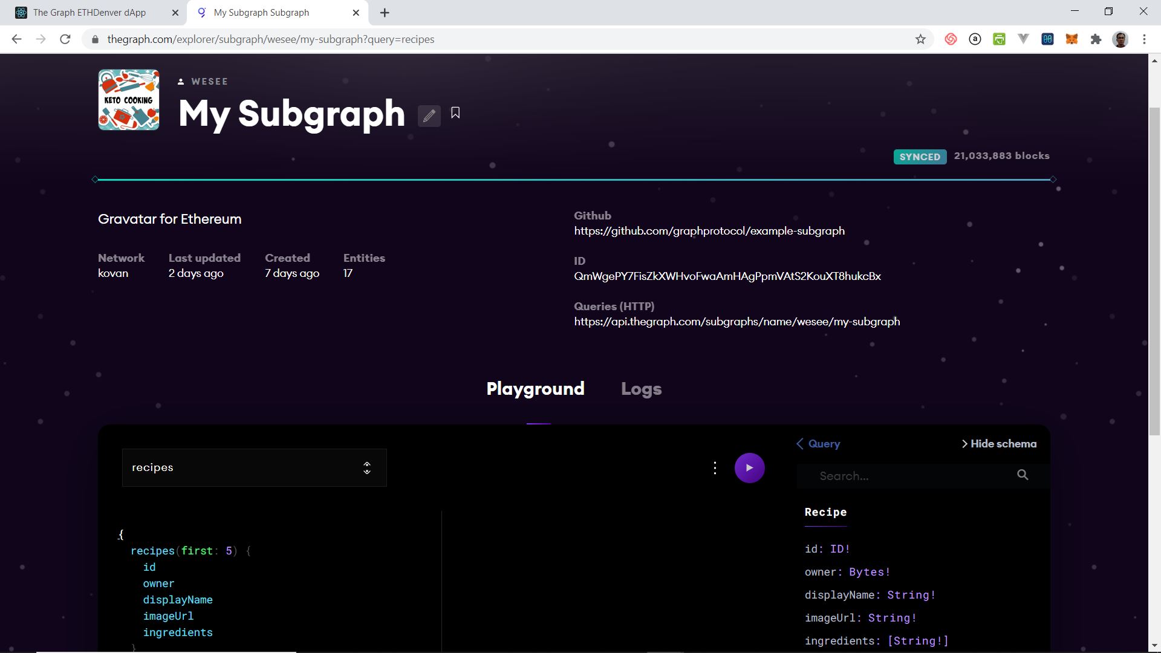
Task: Switch to the Logs tab
Action: click(x=641, y=389)
